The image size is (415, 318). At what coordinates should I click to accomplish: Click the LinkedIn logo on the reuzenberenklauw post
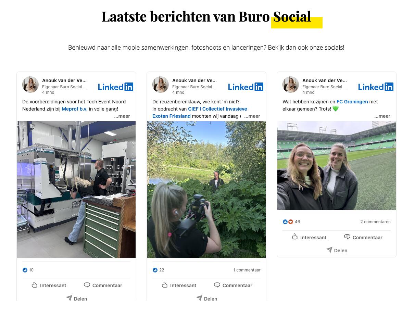coord(246,87)
